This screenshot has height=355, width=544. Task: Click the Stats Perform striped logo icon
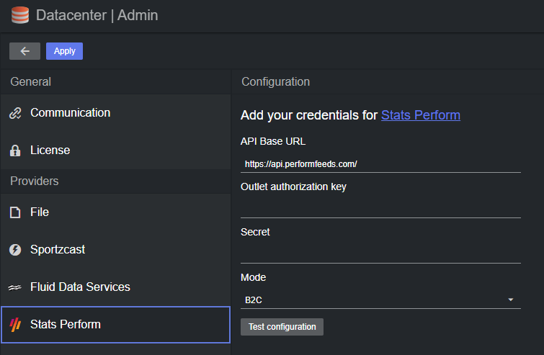tap(15, 325)
